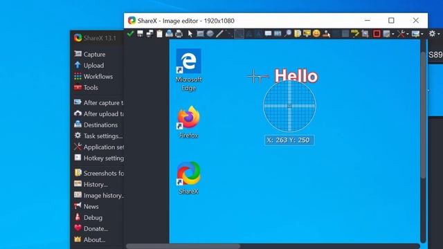Screen dimensions: 443x249
Task: Open Hotkey settings in ShareX sidebar
Action: [98, 158]
